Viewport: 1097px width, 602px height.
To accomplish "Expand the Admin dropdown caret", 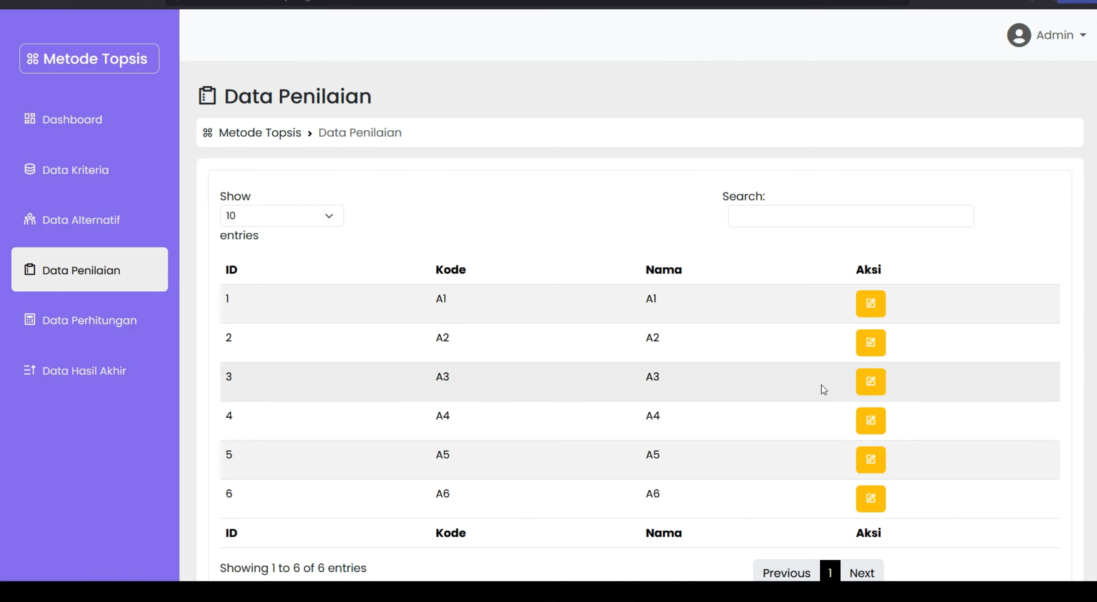I will pos(1083,35).
